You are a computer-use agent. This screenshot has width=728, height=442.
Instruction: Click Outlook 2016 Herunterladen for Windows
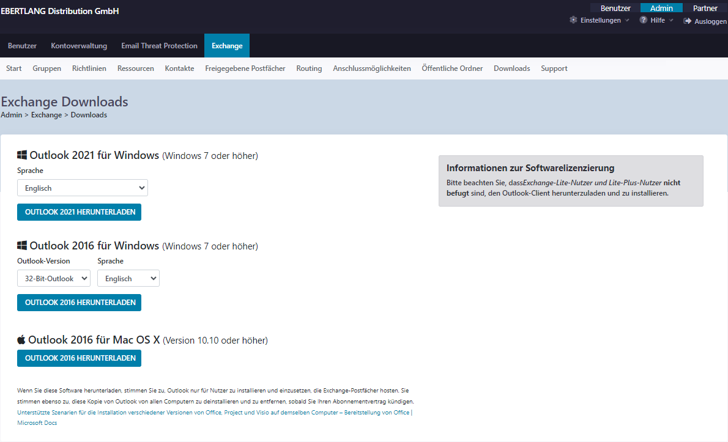[80, 303]
